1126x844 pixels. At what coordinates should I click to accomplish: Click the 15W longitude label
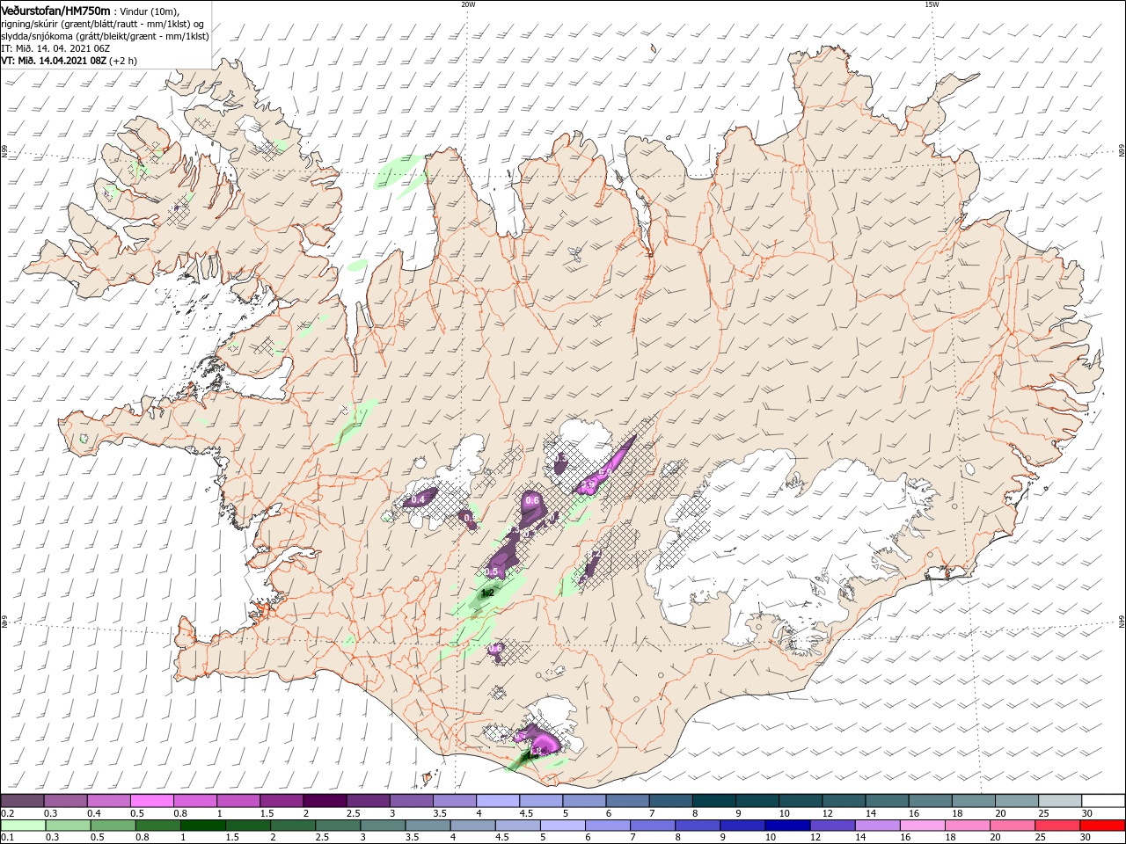coord(932,4)
